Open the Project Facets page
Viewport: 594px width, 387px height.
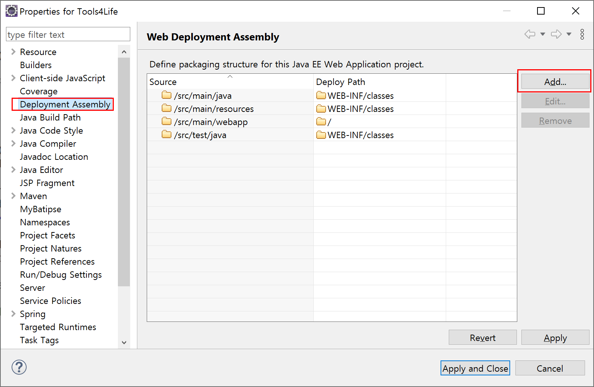pyautogui.click(x=48, y=235)
